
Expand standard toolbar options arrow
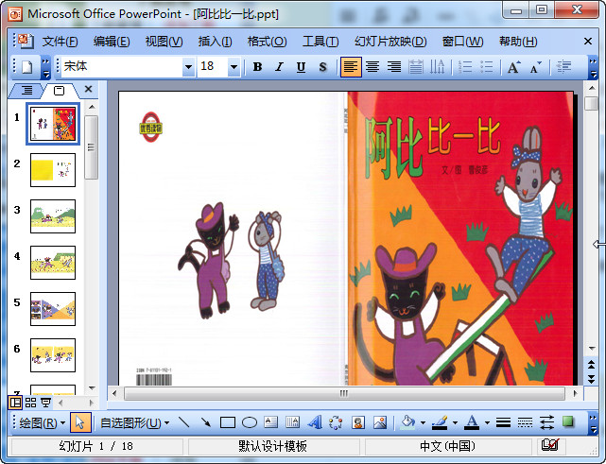45,67
